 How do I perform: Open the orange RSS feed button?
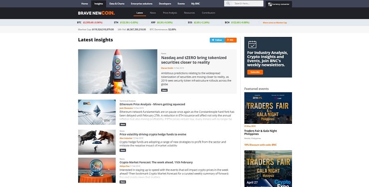point(231,40)
